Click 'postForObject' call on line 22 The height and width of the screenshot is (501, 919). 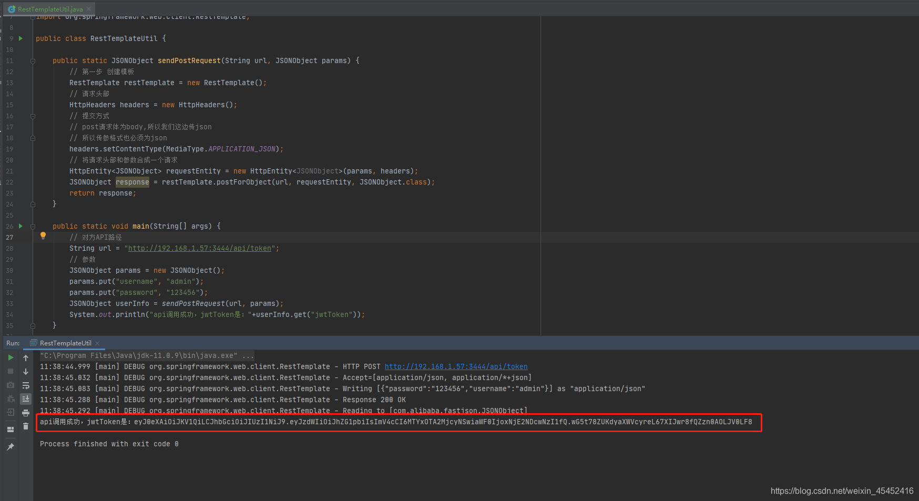(x=244, y=182)
